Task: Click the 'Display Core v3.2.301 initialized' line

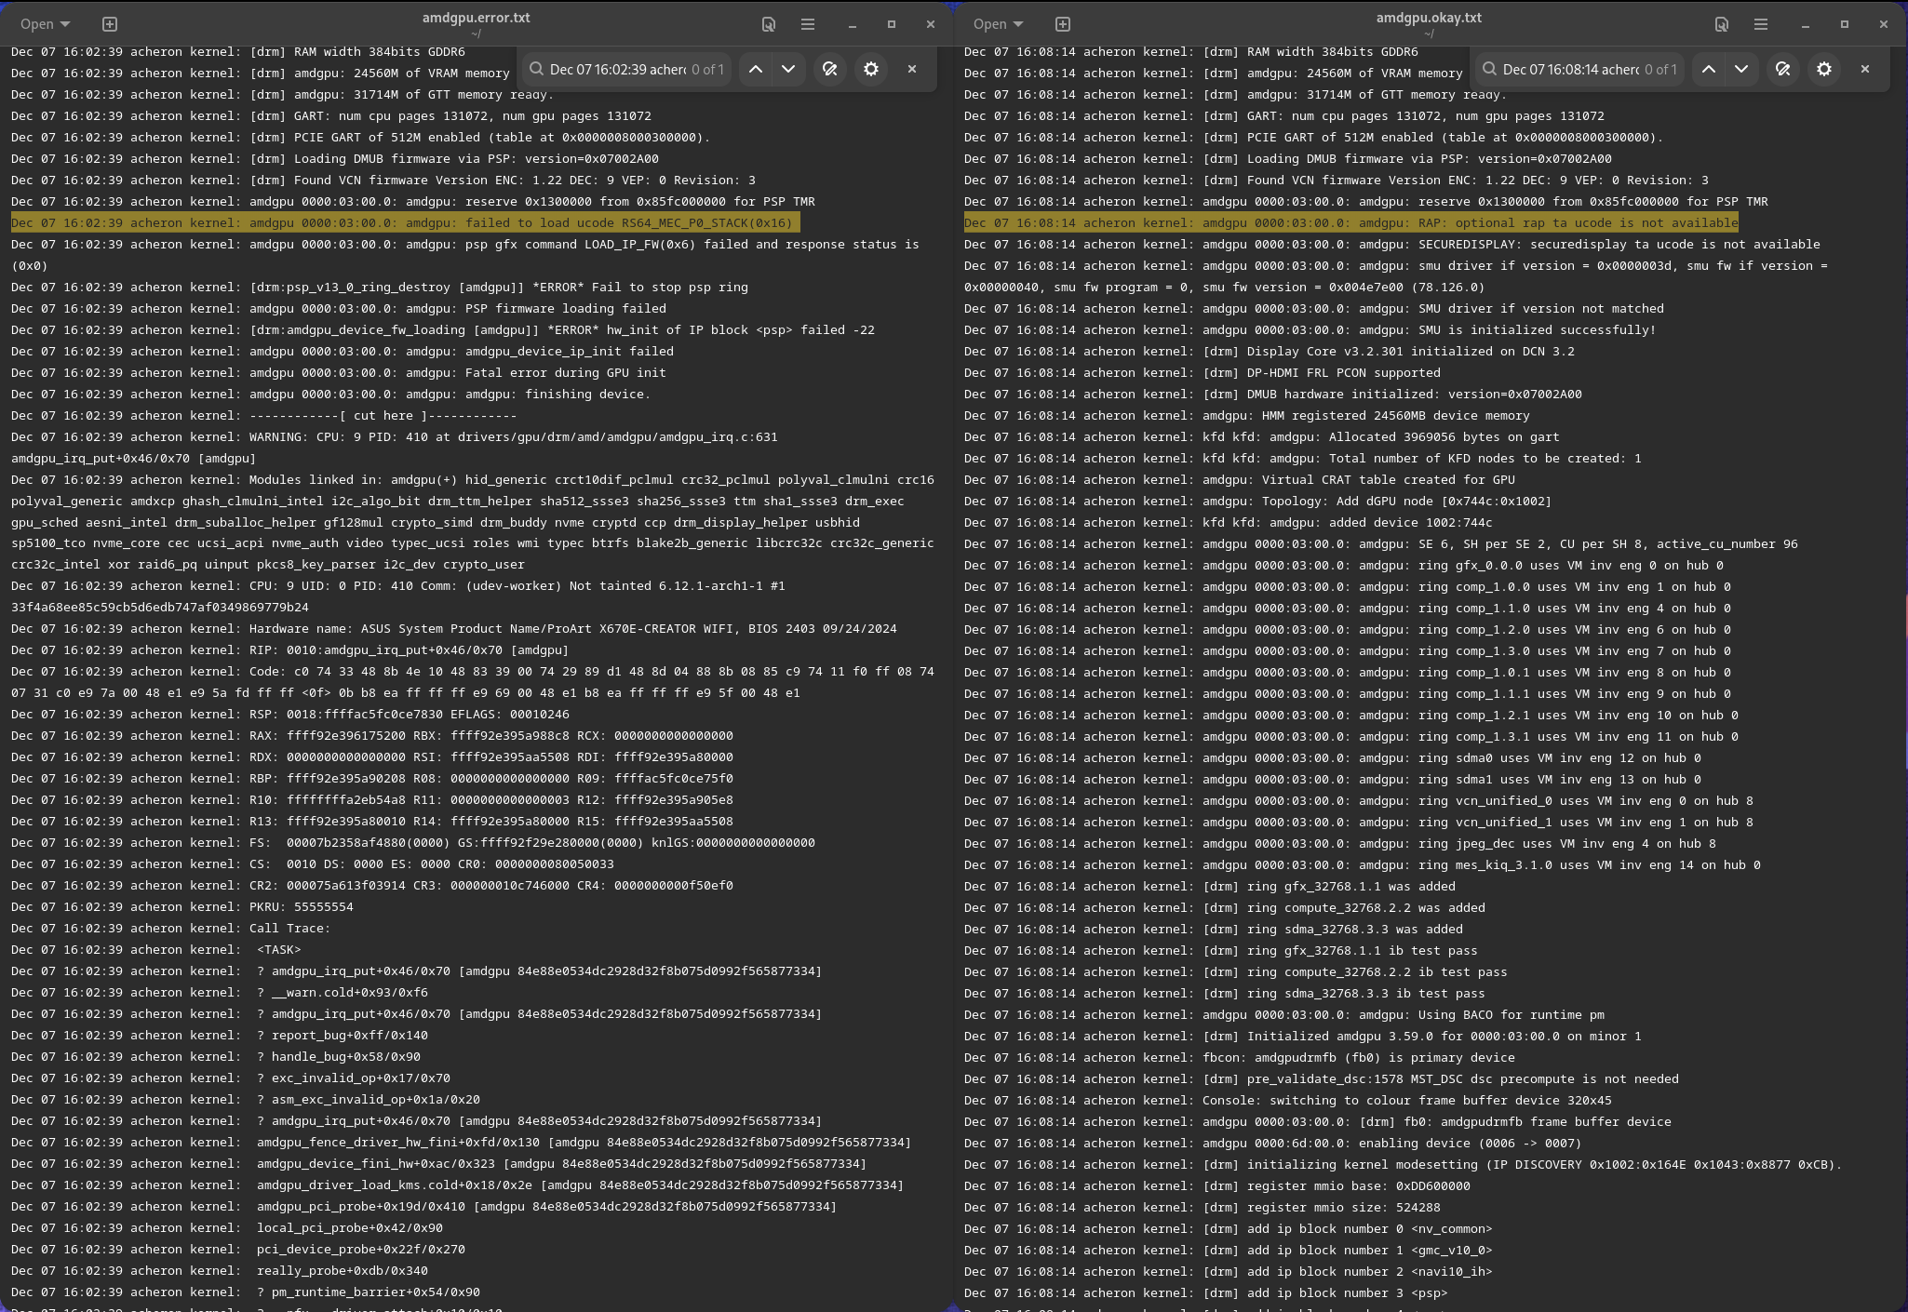Action: coord(1270,352)
